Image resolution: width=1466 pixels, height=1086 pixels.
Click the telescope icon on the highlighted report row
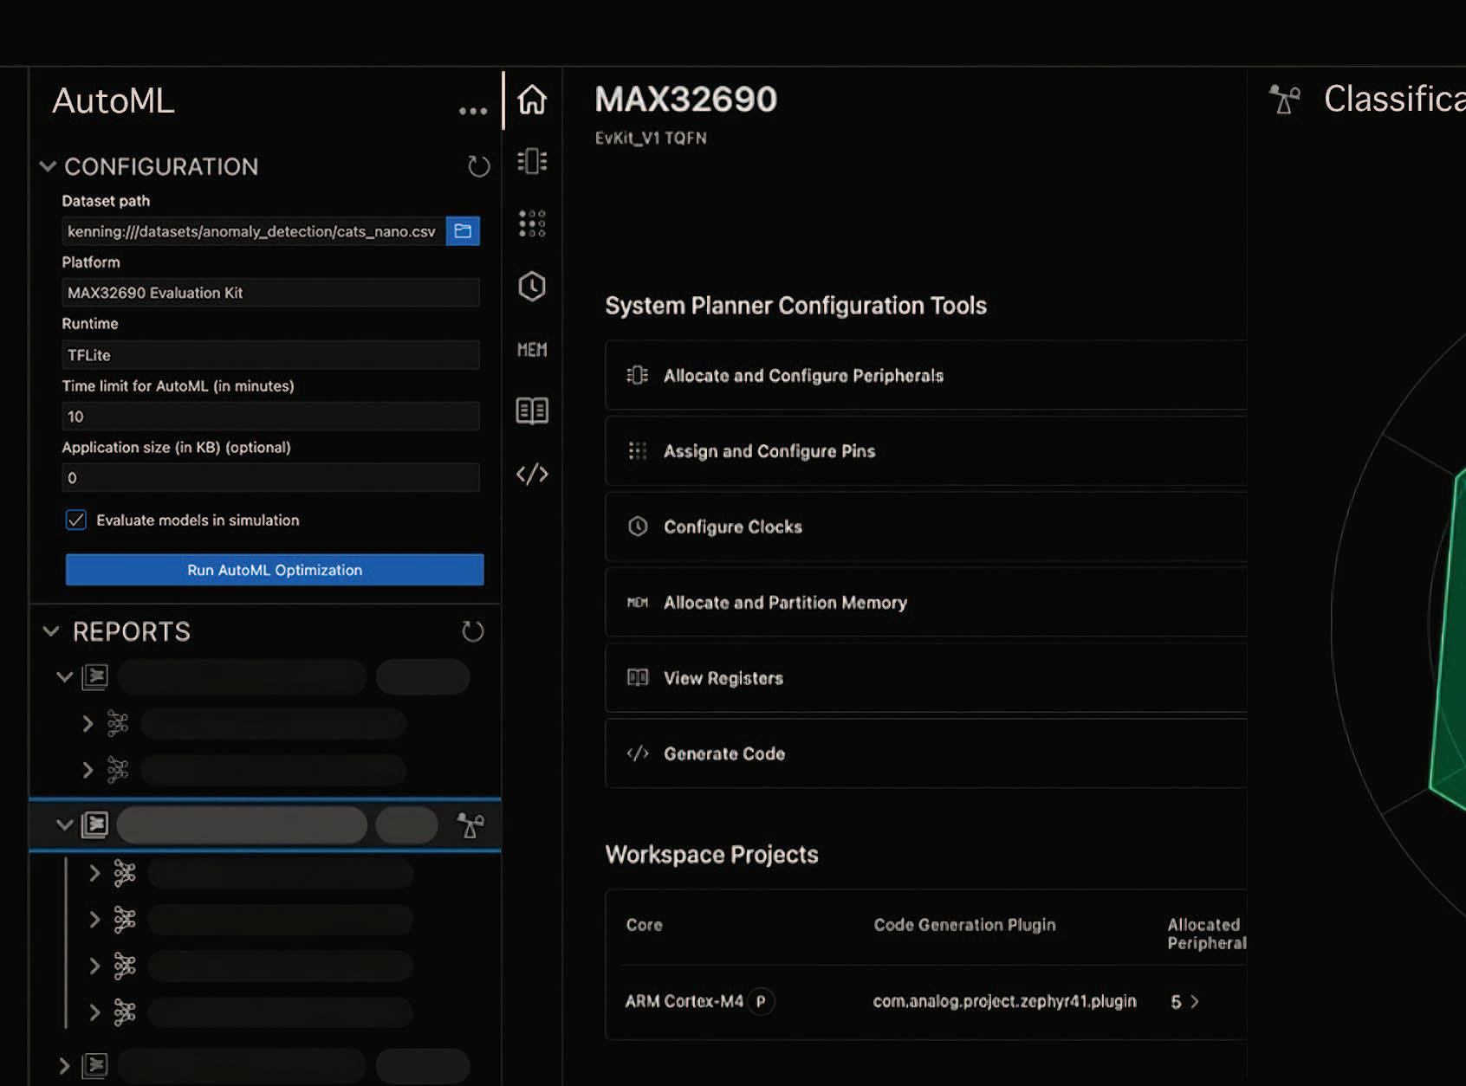click(470, 825)
